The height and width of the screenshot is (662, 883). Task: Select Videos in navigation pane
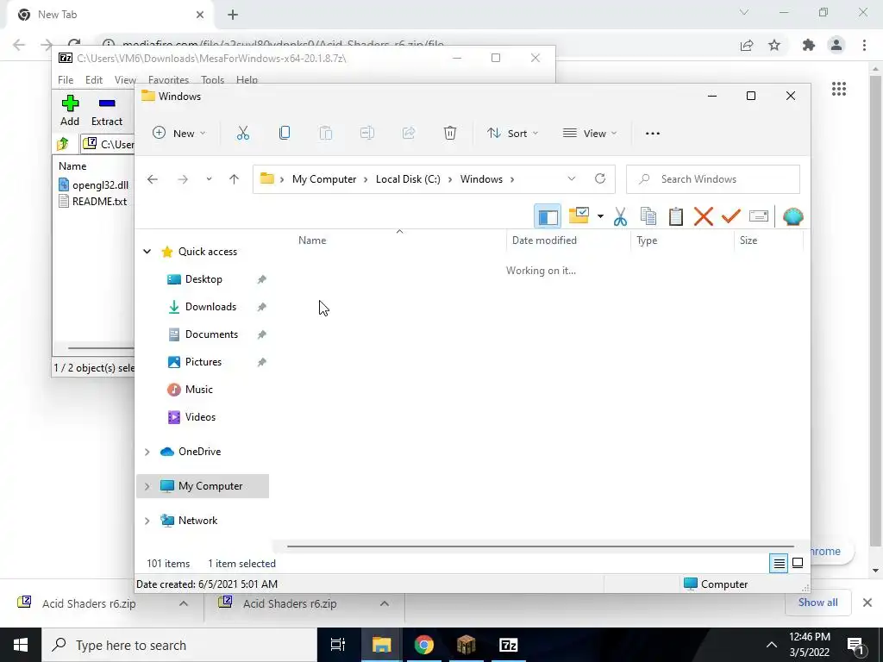coord(200,417)
